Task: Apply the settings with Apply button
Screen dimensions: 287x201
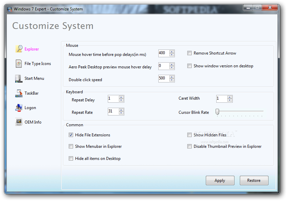Action: pyautogui.click(x=220, y=180)
